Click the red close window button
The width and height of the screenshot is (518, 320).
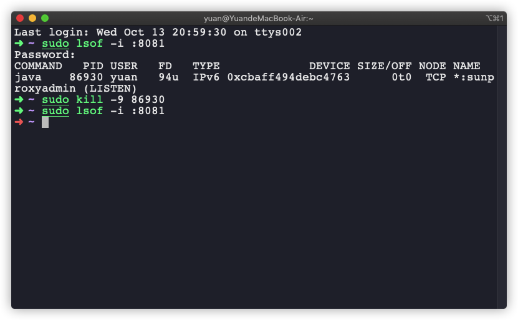[20, 18]
